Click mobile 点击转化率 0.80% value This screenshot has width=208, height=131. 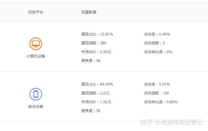coord(172,102)
